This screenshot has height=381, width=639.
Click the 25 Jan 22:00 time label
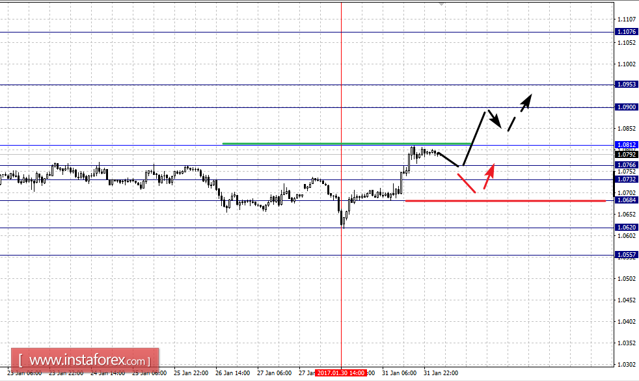click(x=191, y=373)
